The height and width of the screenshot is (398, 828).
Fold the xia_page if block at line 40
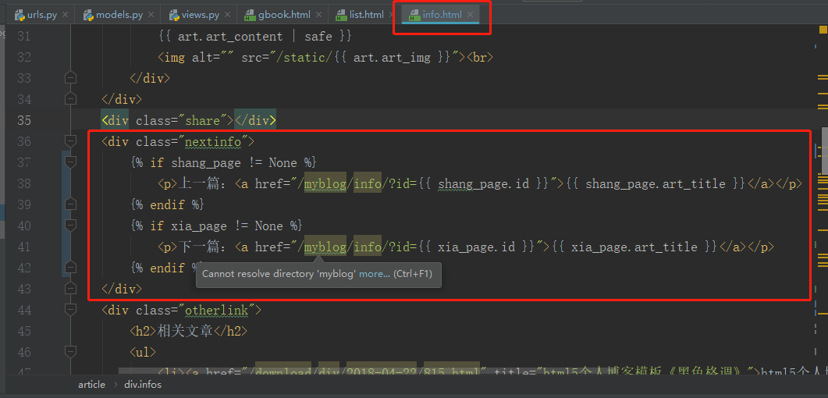click(70, 226)
